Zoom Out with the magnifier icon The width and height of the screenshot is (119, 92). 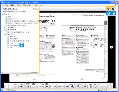78,87
